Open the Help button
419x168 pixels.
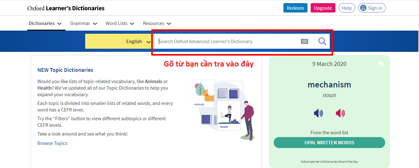(347, 8)
